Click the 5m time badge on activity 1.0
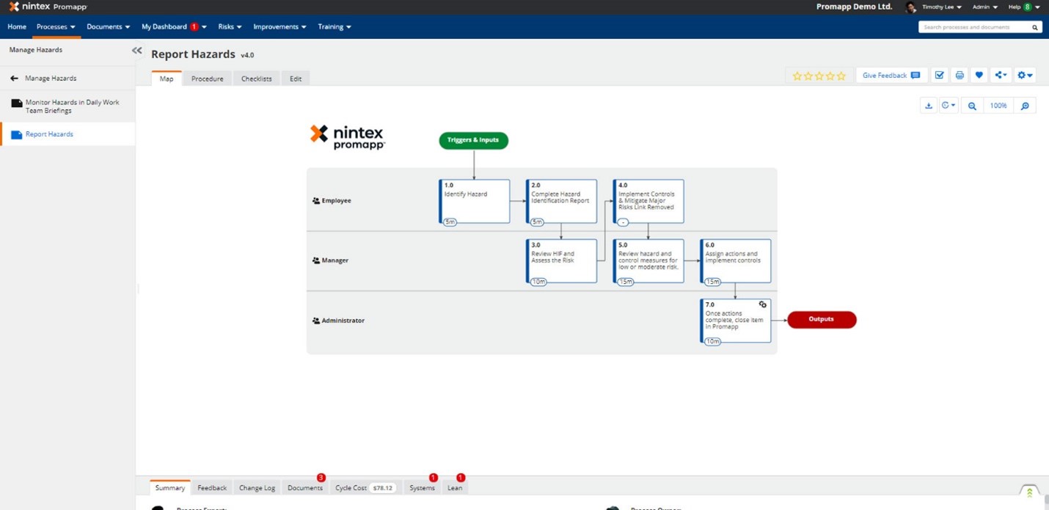Viewport: 1049px width, 510px height. tap(450, 222)
